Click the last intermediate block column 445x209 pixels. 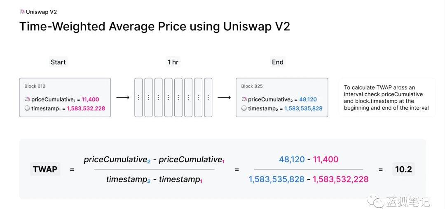tap(208, 98)
